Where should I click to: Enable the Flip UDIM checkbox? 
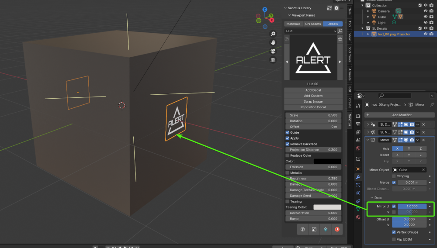394,239
